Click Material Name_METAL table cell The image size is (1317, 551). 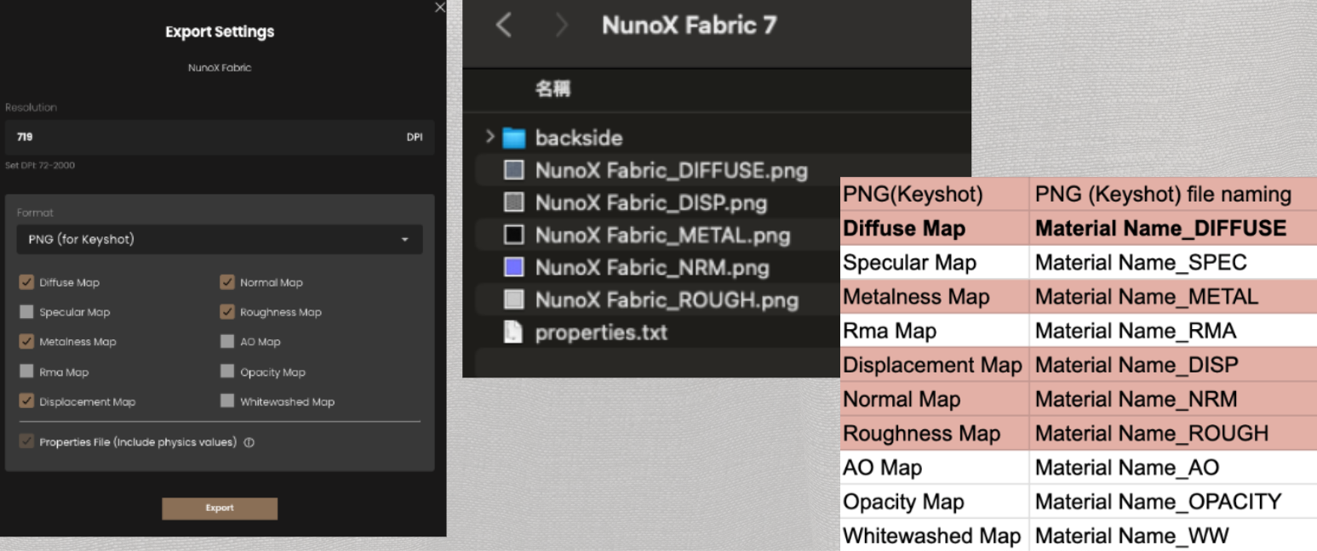click(x=1173, y=297)
